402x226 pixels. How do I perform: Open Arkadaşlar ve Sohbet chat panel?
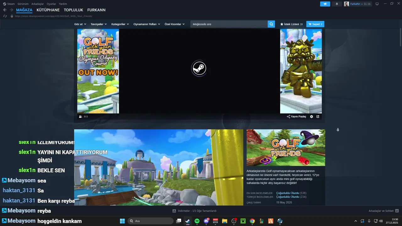click(x=383, y=211)
